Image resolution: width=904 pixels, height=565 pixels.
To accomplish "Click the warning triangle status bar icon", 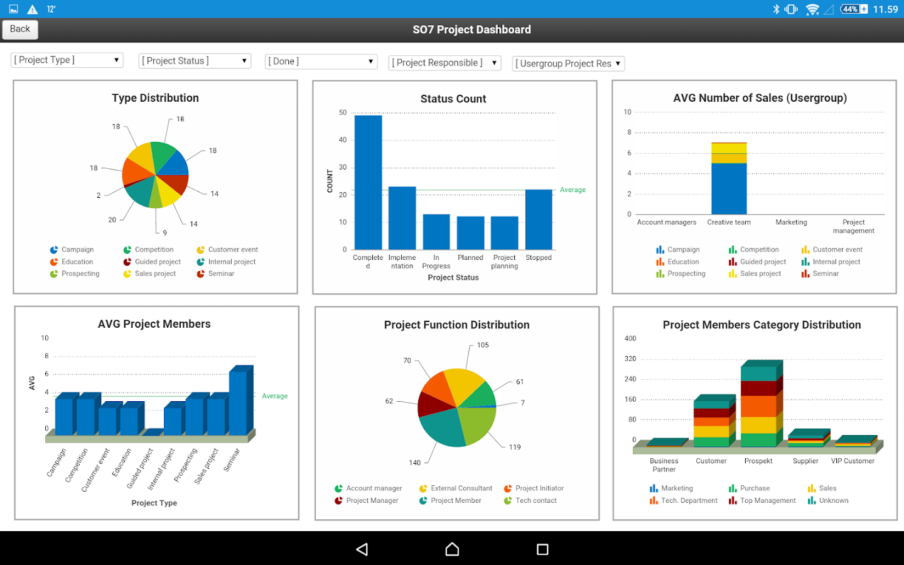I will point(33,9).
